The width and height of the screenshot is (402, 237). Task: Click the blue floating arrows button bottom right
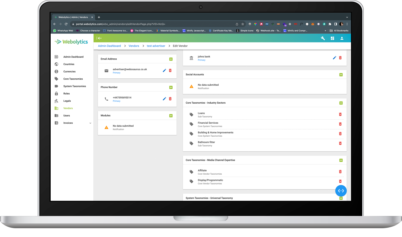coord(341,191)
